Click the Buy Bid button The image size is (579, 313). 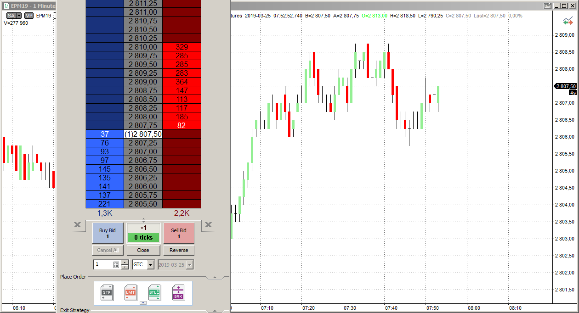coord(108,233)
